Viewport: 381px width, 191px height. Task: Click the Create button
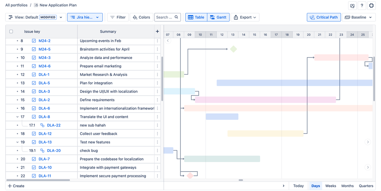(x=16, y=186)
